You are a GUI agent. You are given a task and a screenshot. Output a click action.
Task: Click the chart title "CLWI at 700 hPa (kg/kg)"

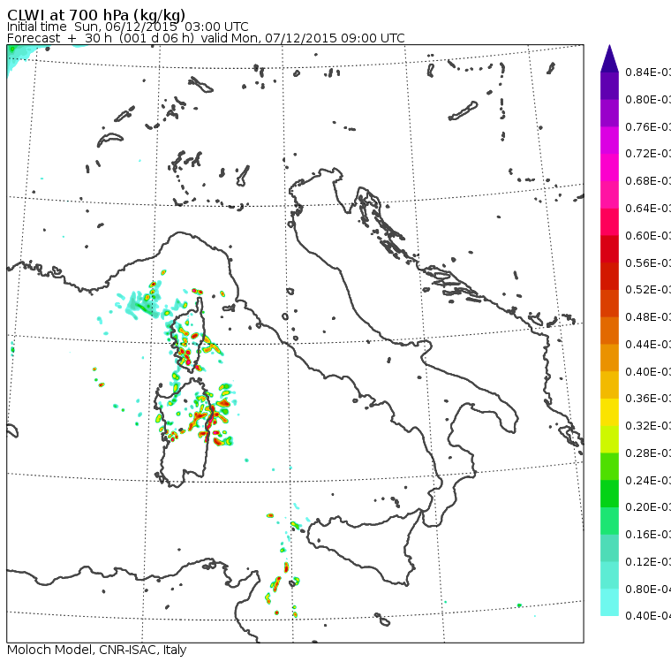click(96, 15)
